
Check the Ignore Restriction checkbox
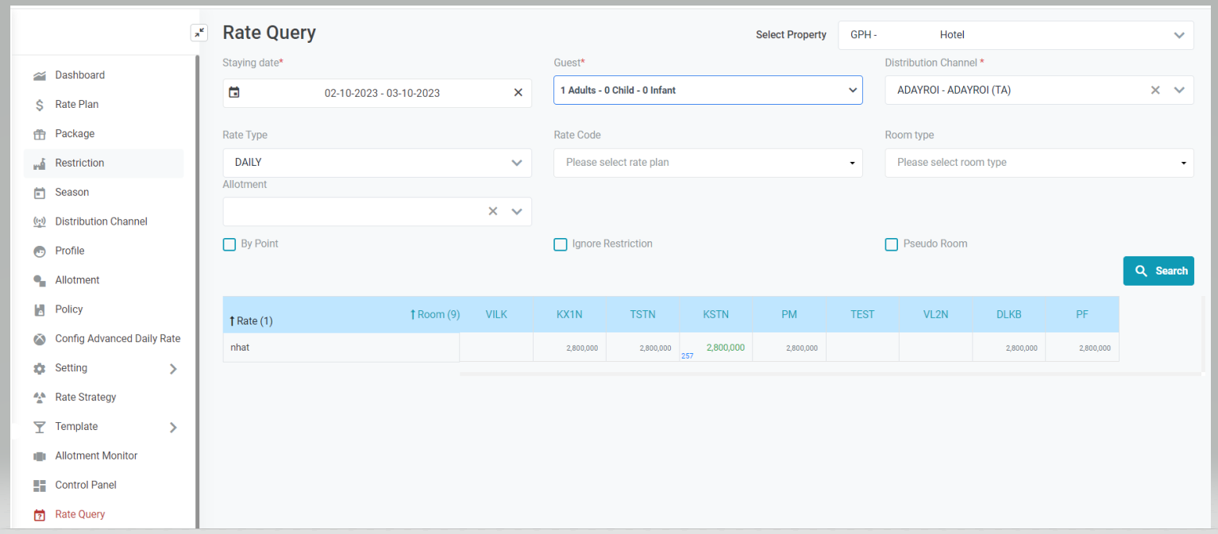coord(561,244)
